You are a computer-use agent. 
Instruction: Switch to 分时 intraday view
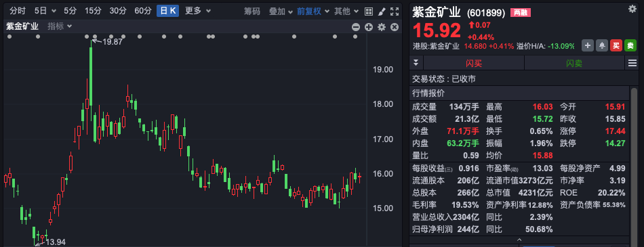tap(17, 11)
